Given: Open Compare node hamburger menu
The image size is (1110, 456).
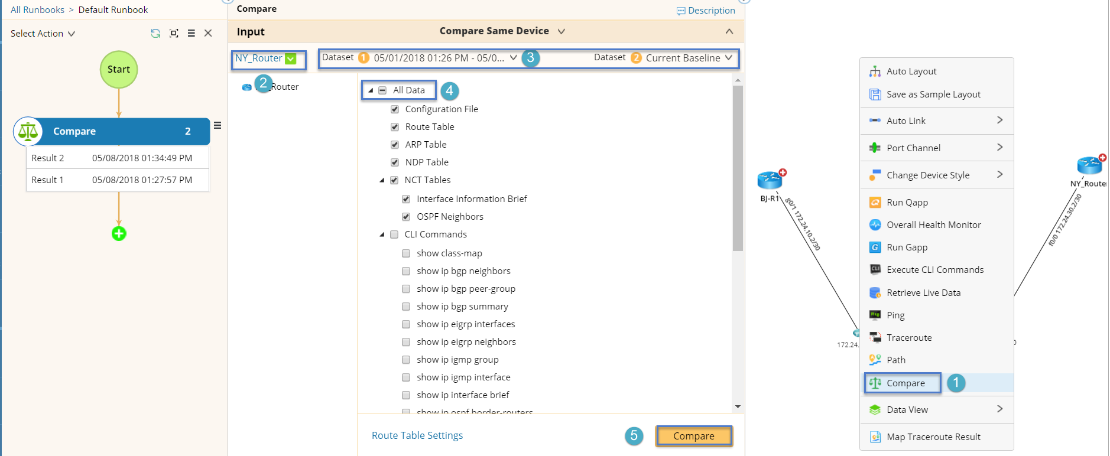Looking at the screenshot, I should coord(218,125).
